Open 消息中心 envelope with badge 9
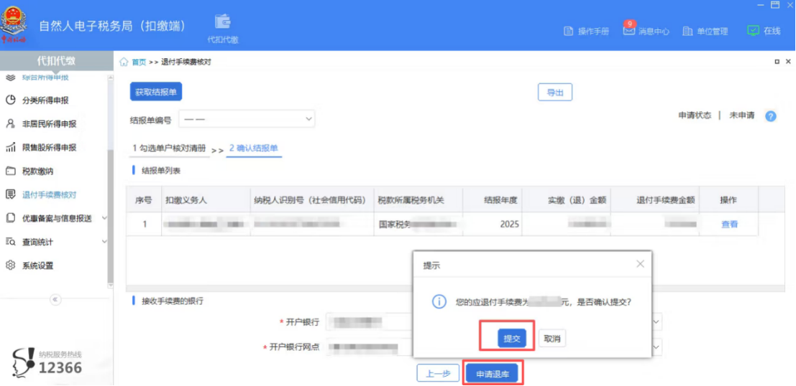 click(629, 30)
